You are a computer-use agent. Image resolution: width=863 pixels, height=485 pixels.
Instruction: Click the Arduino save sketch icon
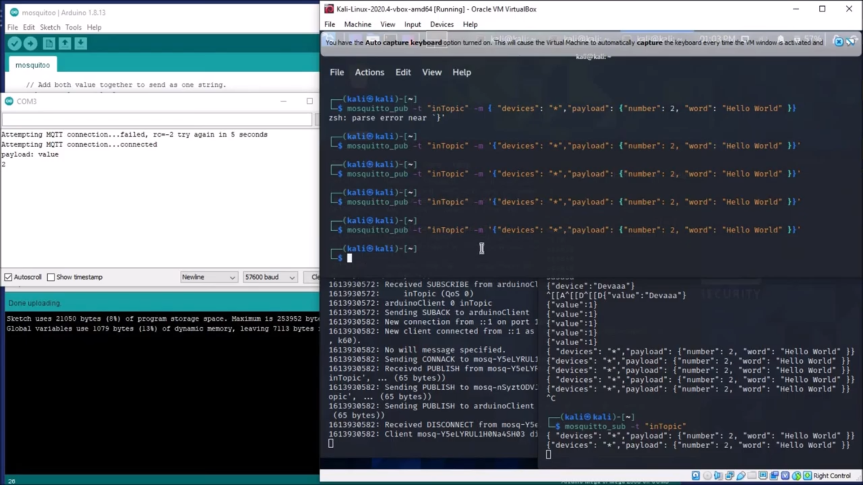point(80,43)
